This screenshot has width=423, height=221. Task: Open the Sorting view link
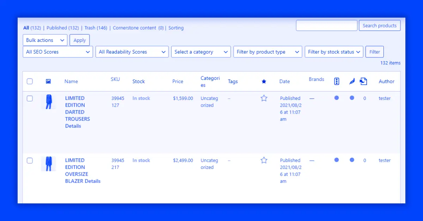(x=176, y=28)
